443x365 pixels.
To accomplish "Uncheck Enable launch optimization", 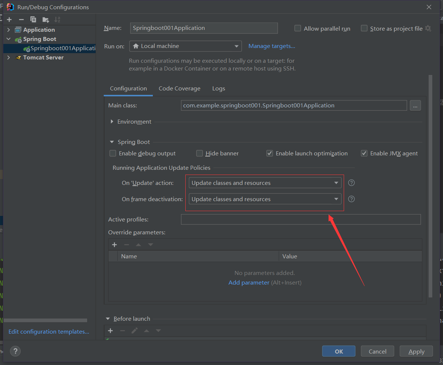I will (x=270, y=153).
